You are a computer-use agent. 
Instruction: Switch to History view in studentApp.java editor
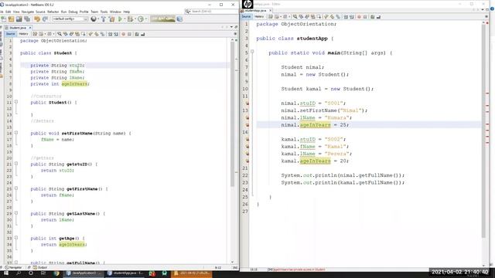click(x=259, y=17)
